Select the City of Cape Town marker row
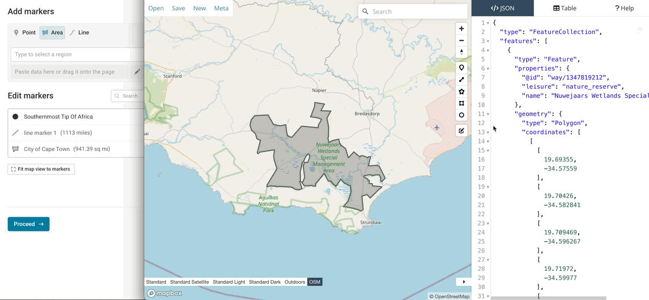Screen dimensions: 649x300 (x=76, y=149)
